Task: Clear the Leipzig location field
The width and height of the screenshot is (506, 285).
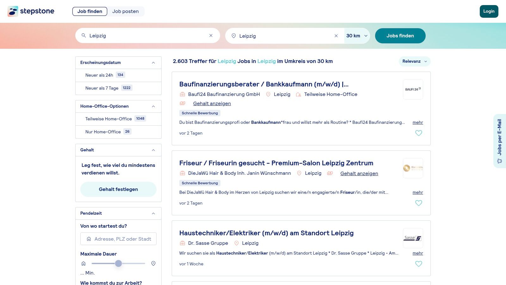Action: [336, 36]
